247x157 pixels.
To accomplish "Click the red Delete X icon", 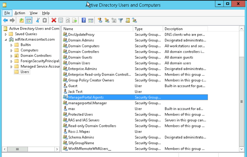I will point(54,20).
